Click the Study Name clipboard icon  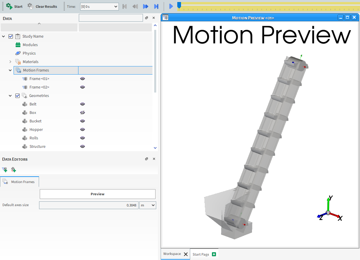pos(18,36)
